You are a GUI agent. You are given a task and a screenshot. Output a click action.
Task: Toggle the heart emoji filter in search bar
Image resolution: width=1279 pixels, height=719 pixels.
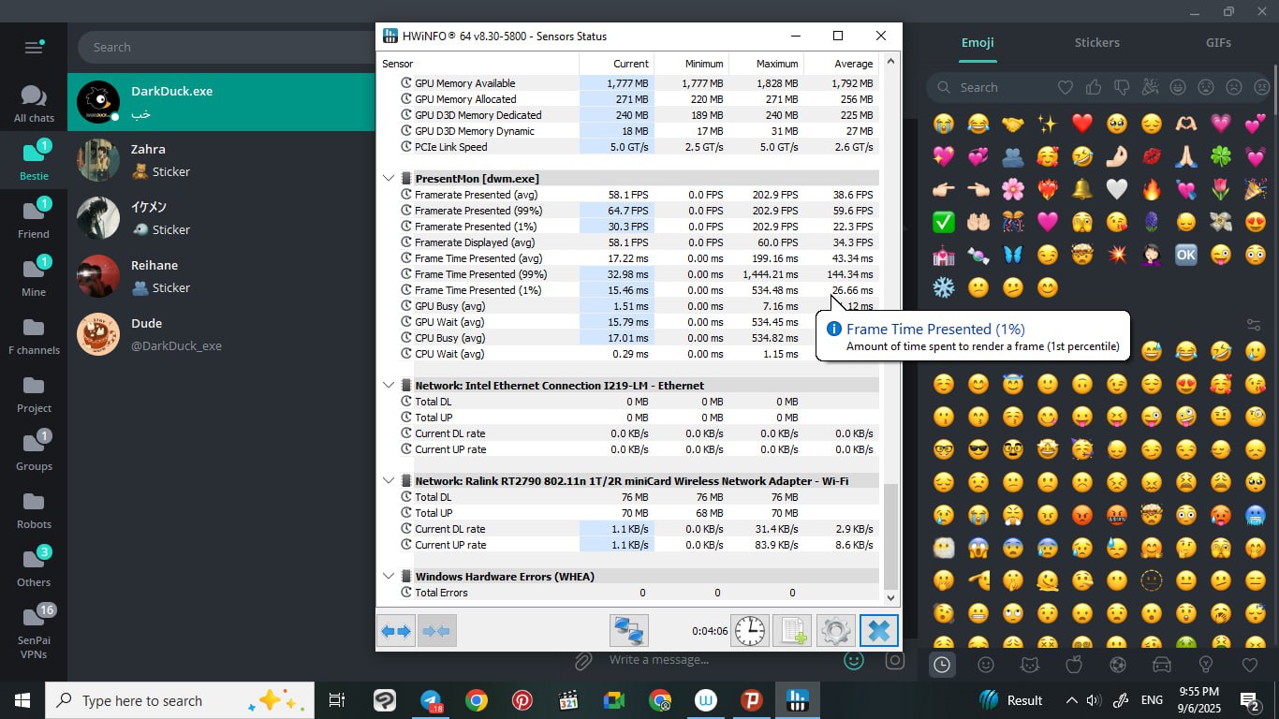tap(1065, 87)
